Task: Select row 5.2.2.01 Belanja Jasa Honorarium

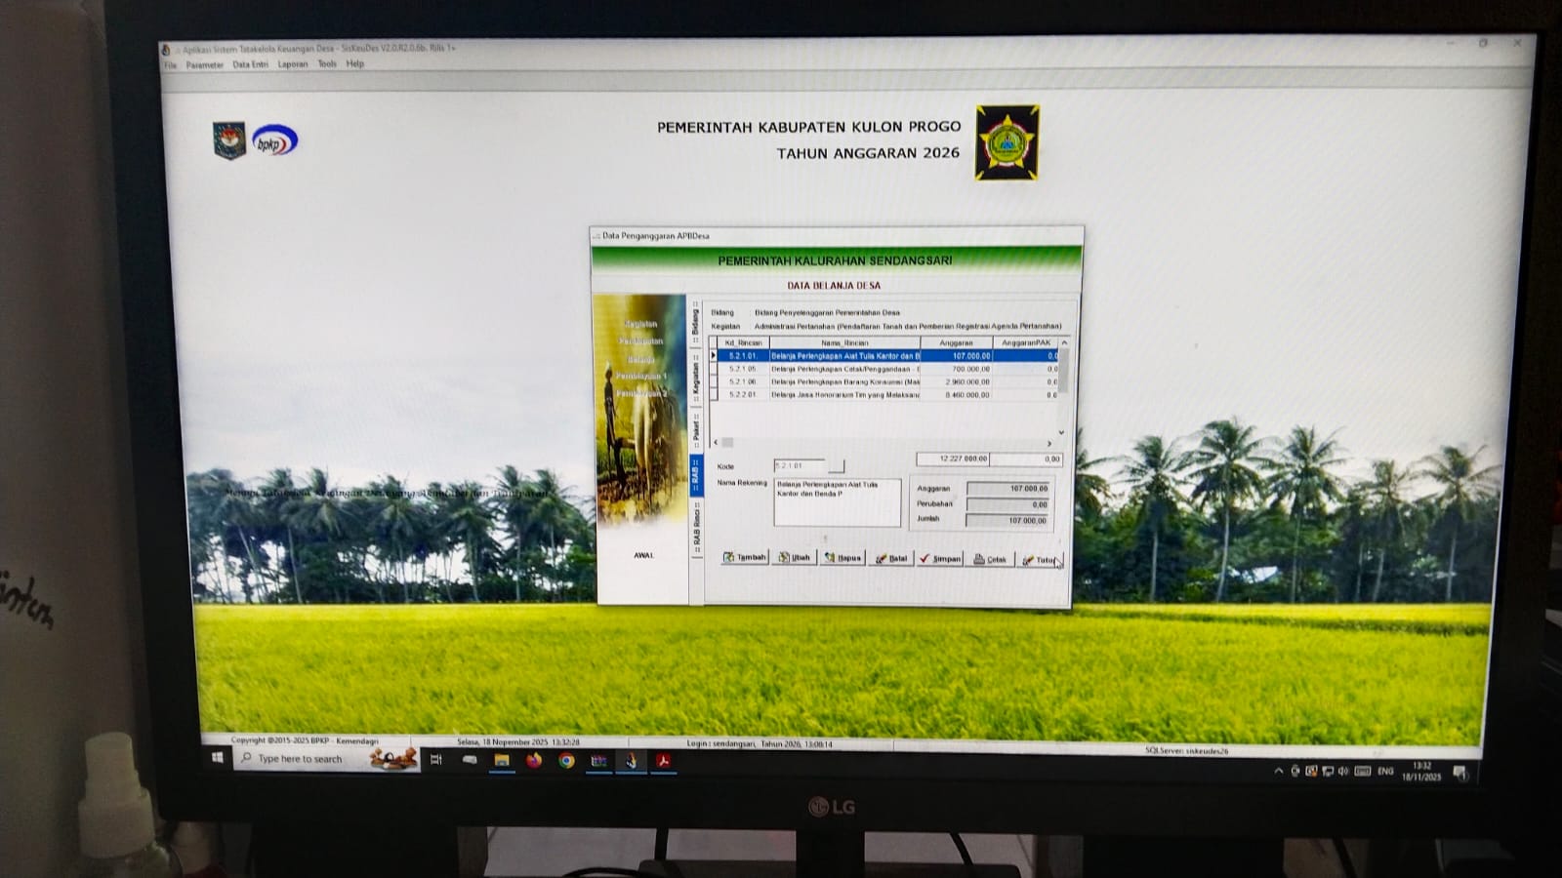Action: [844, 395]
